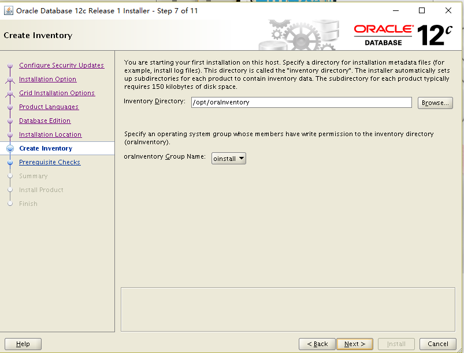Click the Database Edition step bullet icon
The width and height of the screenshot is (464, 353).
(x=10, y=121)
